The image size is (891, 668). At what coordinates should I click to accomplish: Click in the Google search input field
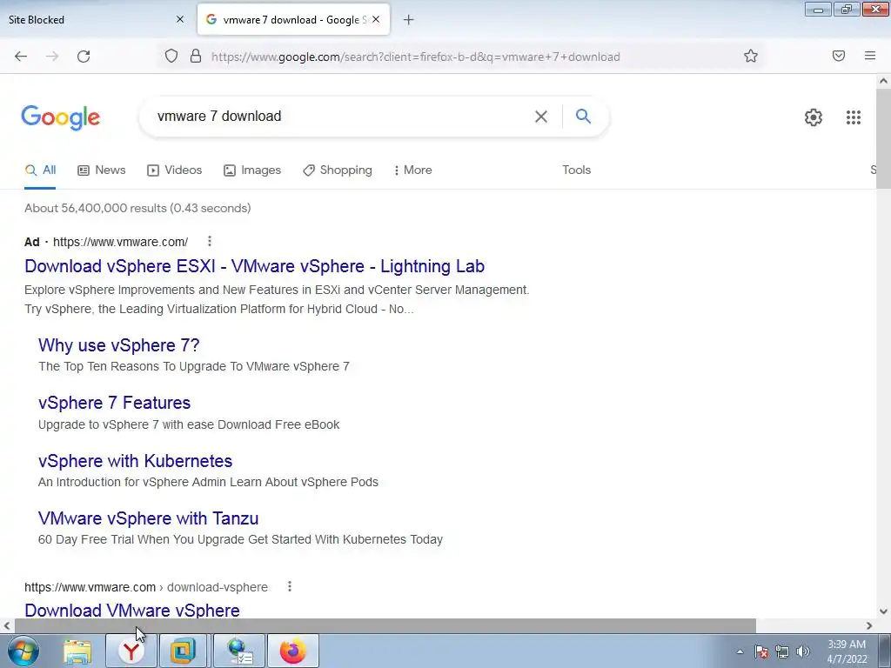click(341, 116)
